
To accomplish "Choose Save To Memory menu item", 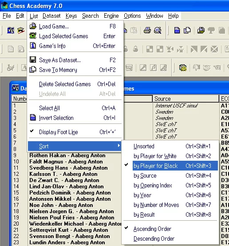I will 75,70.
